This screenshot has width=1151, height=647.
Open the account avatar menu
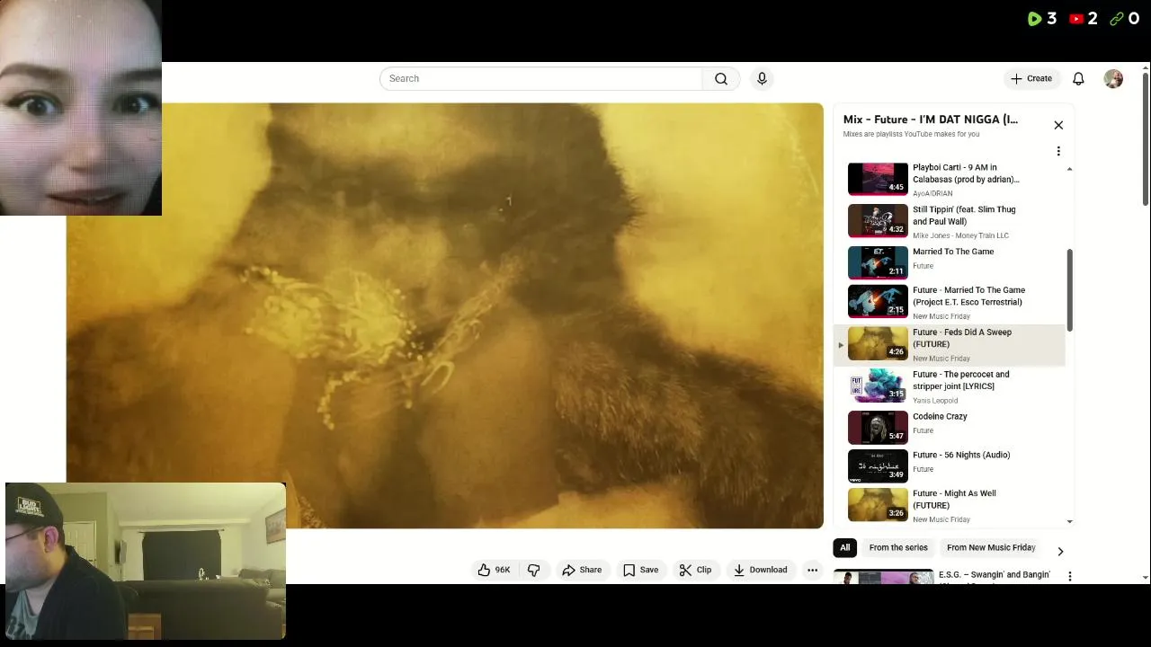1113,79
